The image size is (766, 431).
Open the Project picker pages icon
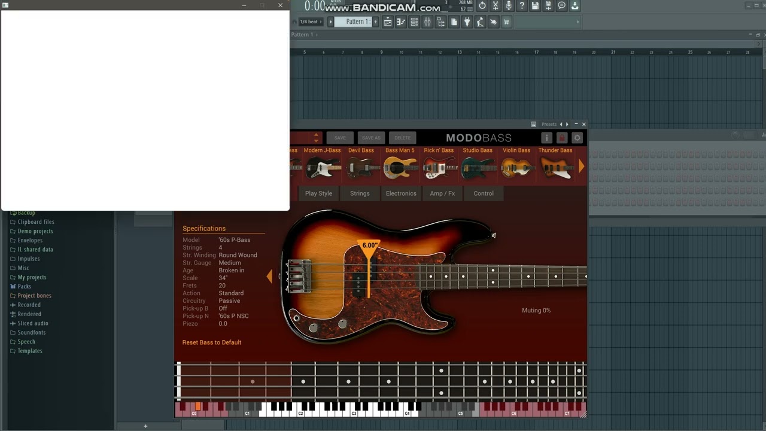(x=454, y=22)
